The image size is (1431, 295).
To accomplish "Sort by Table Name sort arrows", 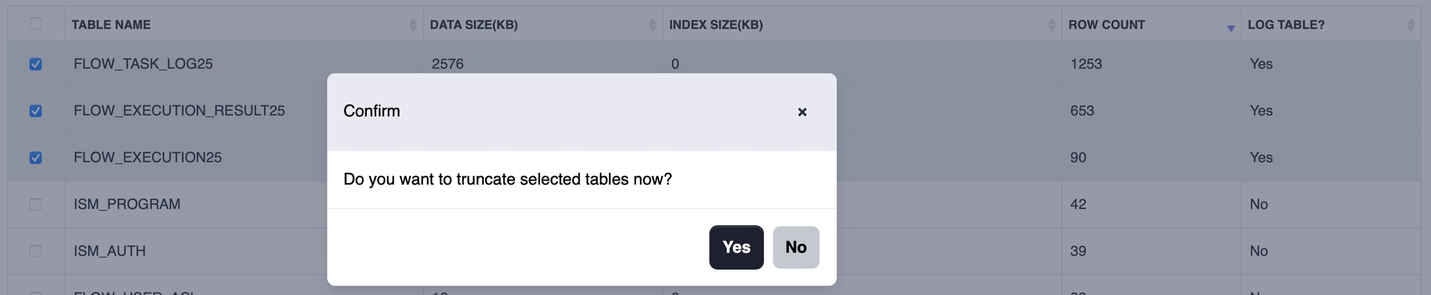I will (x=413, y=25).
